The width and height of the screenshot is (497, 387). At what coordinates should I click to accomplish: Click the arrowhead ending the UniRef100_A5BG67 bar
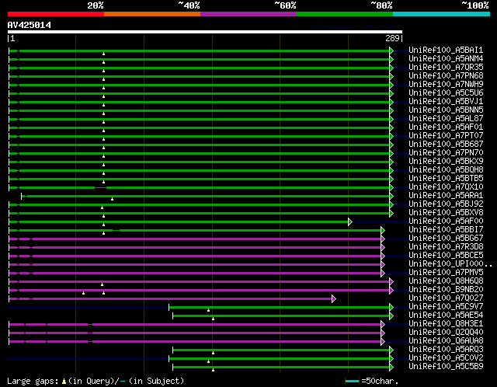pos(383,239)
